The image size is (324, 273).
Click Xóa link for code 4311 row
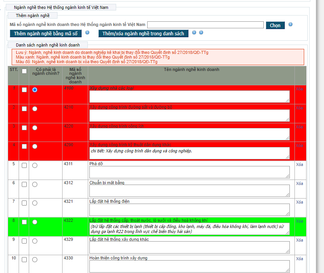point(299,164)
